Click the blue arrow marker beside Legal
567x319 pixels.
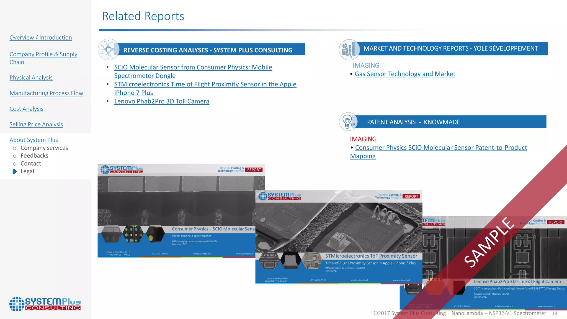[x=15, y=171]
